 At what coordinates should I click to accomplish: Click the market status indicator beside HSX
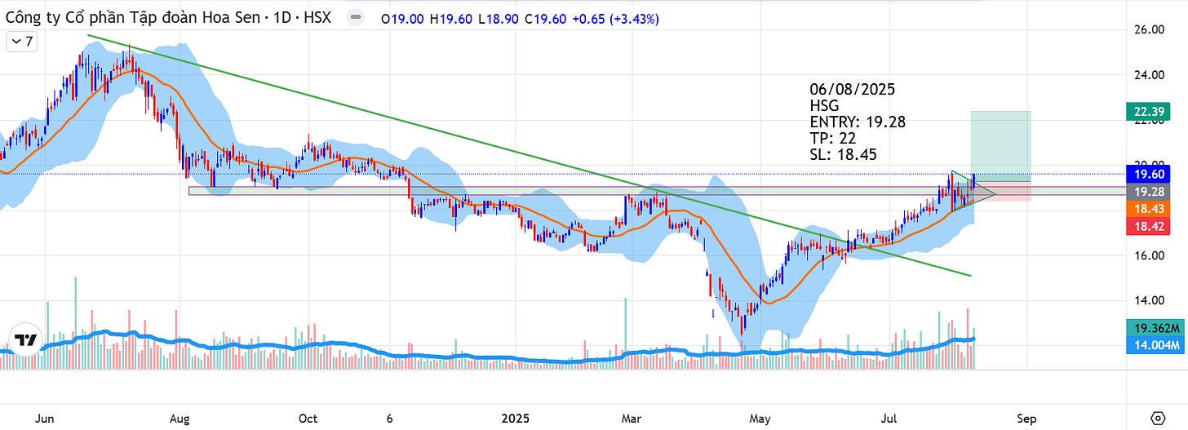(354, 17)
